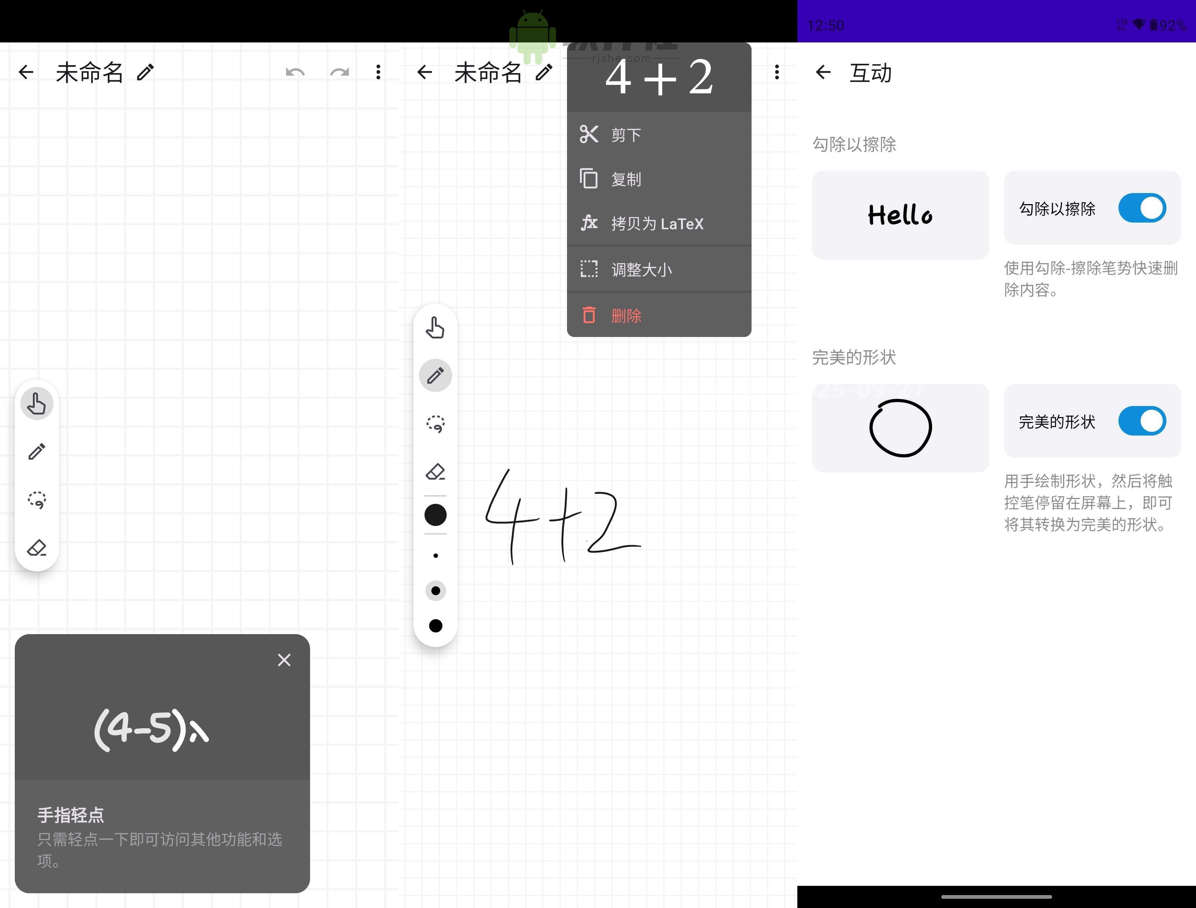The height and width of the screenshot is (908, 1196).
Task: Close the 手指轻点 tooltip
Action: [284, 660]
